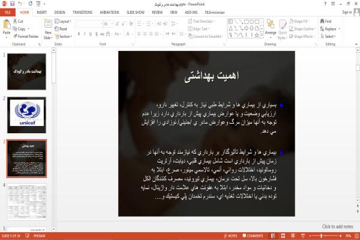This screenshot has height=240, width=360.
Task: Open the Arrange options
Action: pyautogui.click(x=271, y=28)
